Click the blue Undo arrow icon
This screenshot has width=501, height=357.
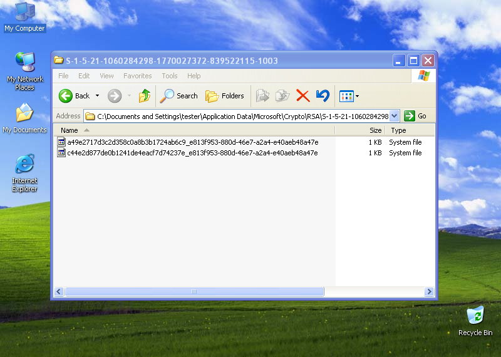[323, 96]
